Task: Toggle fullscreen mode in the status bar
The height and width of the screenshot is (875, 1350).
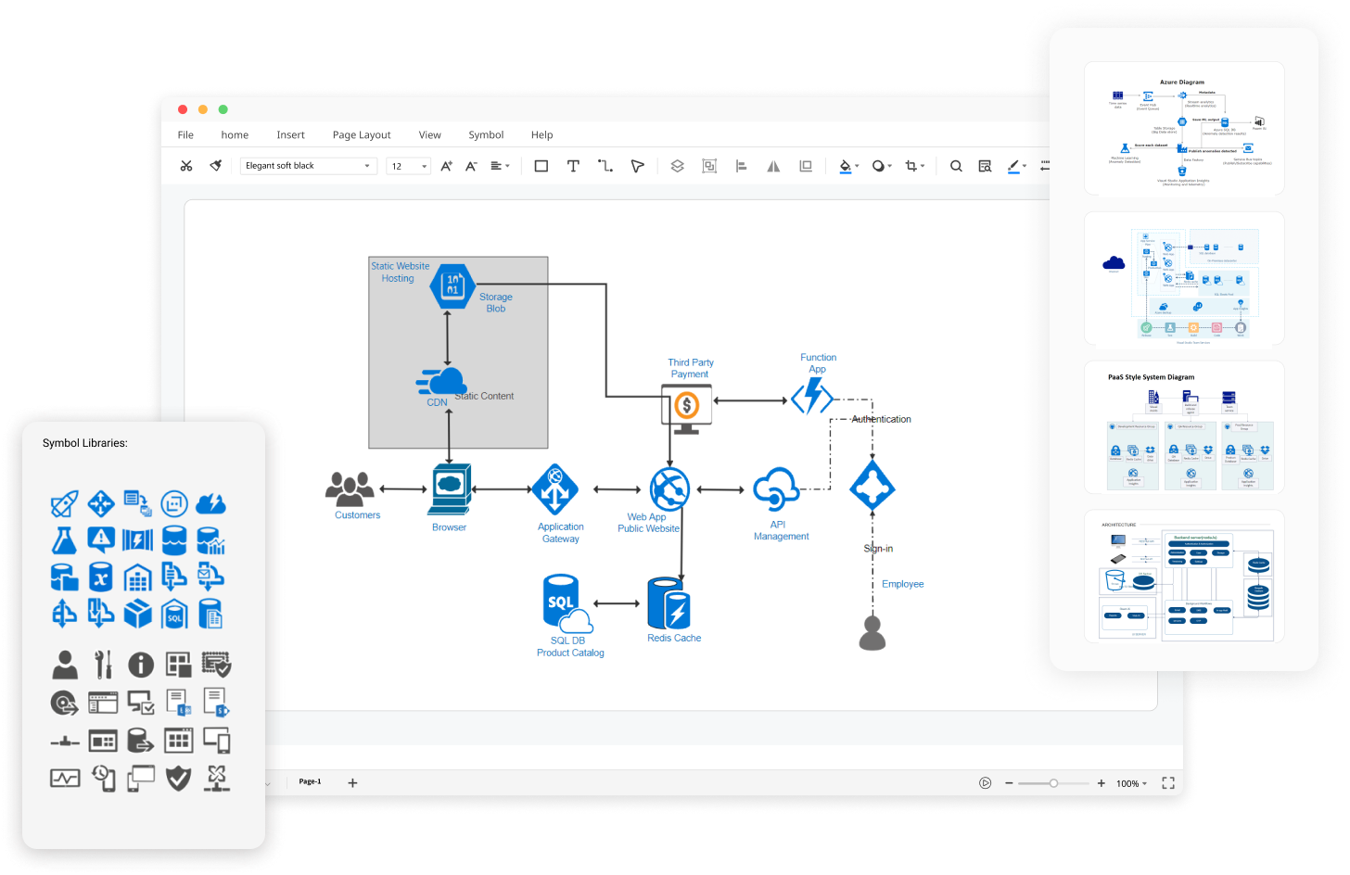Action: click(x=1168, y=783)
